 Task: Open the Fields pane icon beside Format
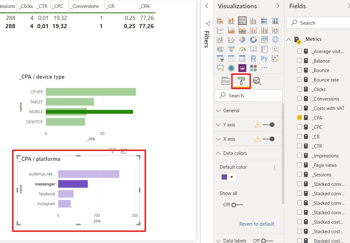(225, 81)
